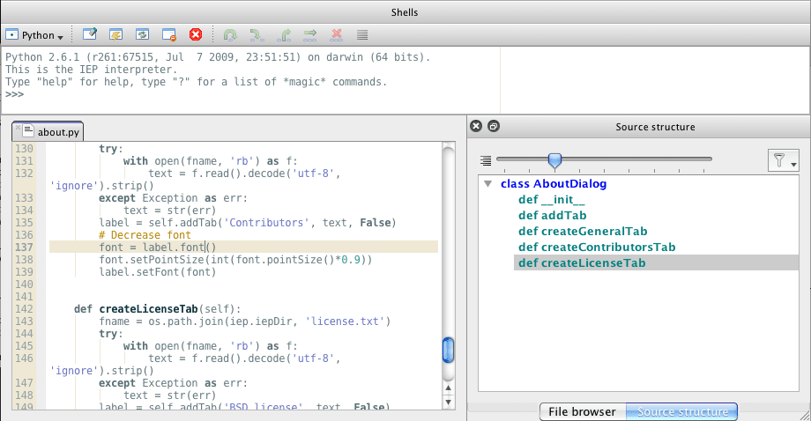Select class AboutDialog in source structure

554,184
